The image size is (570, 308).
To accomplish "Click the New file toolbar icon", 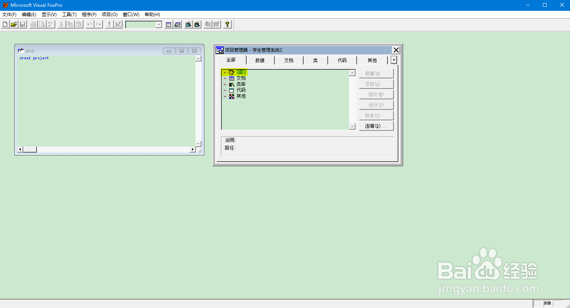I will coord(5,24).
